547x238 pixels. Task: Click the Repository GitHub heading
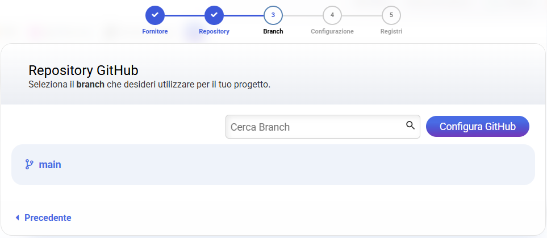[x=83, y=70]
